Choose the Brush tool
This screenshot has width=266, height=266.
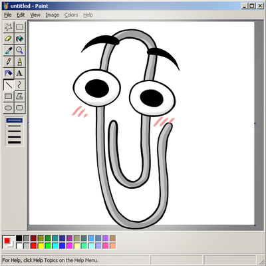[20, 62]
